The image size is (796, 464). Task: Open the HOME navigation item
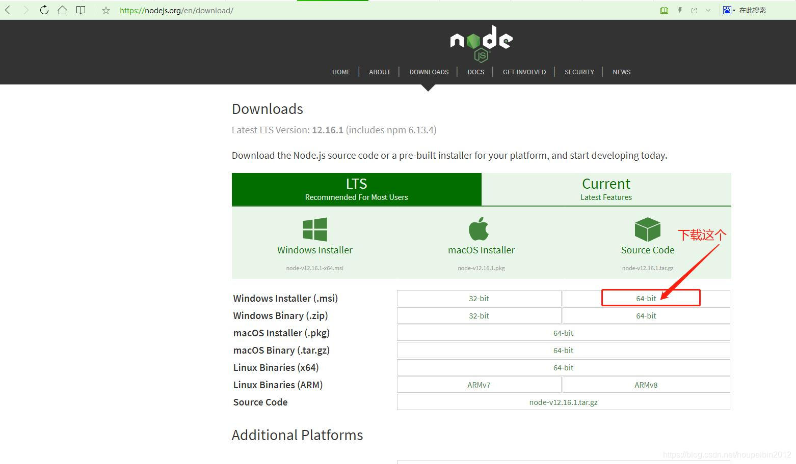(x=341, y=72)
